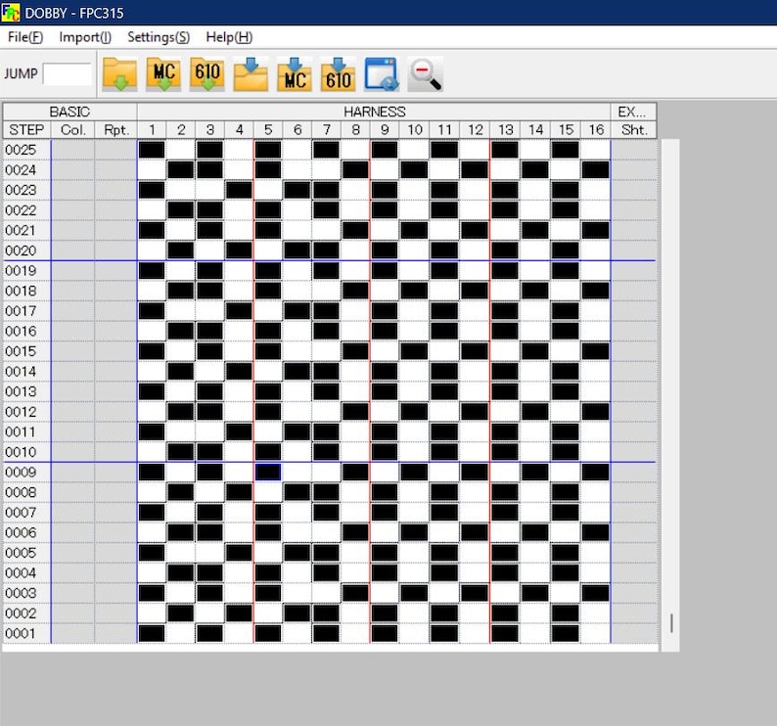Click the Col. cell of step 0009
Screen dimensions: 777x726
(x=72, y=473)
